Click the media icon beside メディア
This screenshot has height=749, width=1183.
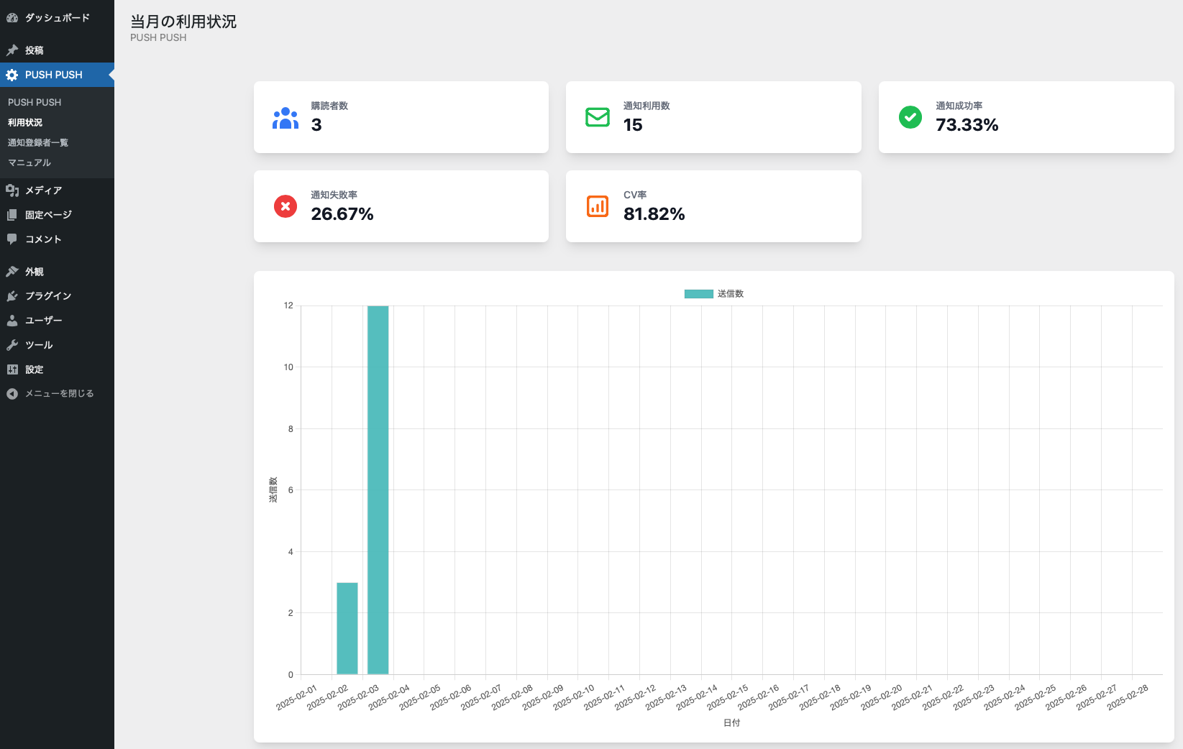[12, 190]
